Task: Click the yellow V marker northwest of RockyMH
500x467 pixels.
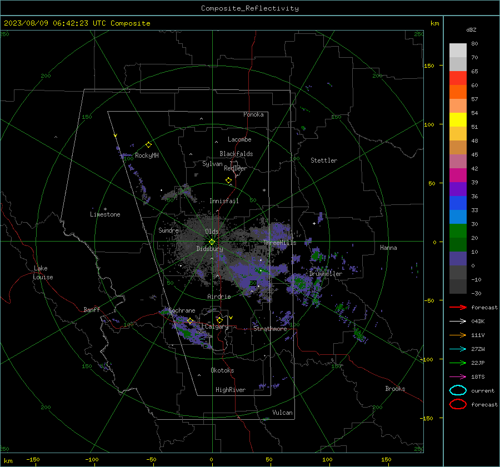Action: (116, 135)
